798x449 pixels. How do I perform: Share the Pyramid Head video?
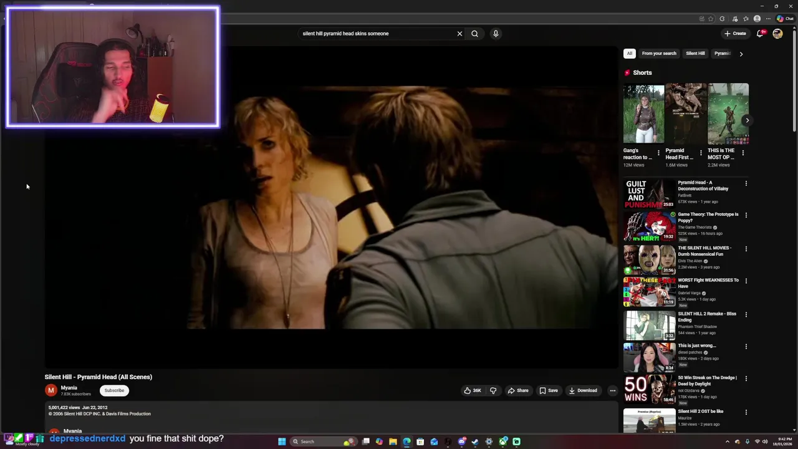(x=518, y=390)
